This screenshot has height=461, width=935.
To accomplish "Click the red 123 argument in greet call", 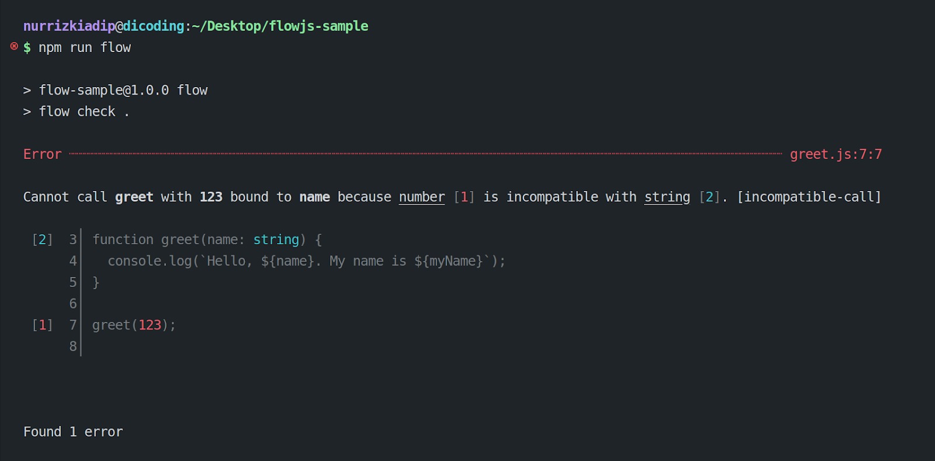I will (150, 325).
